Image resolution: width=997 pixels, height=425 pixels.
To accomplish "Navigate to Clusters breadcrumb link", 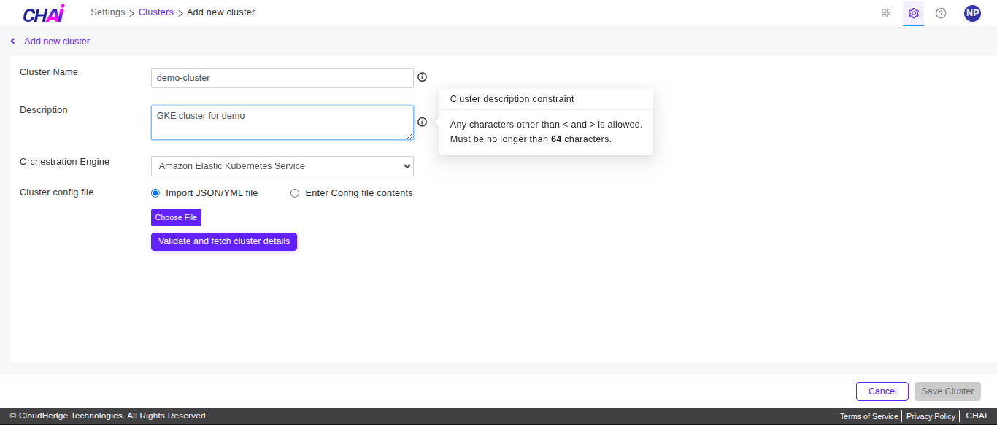I will point(155,12).
